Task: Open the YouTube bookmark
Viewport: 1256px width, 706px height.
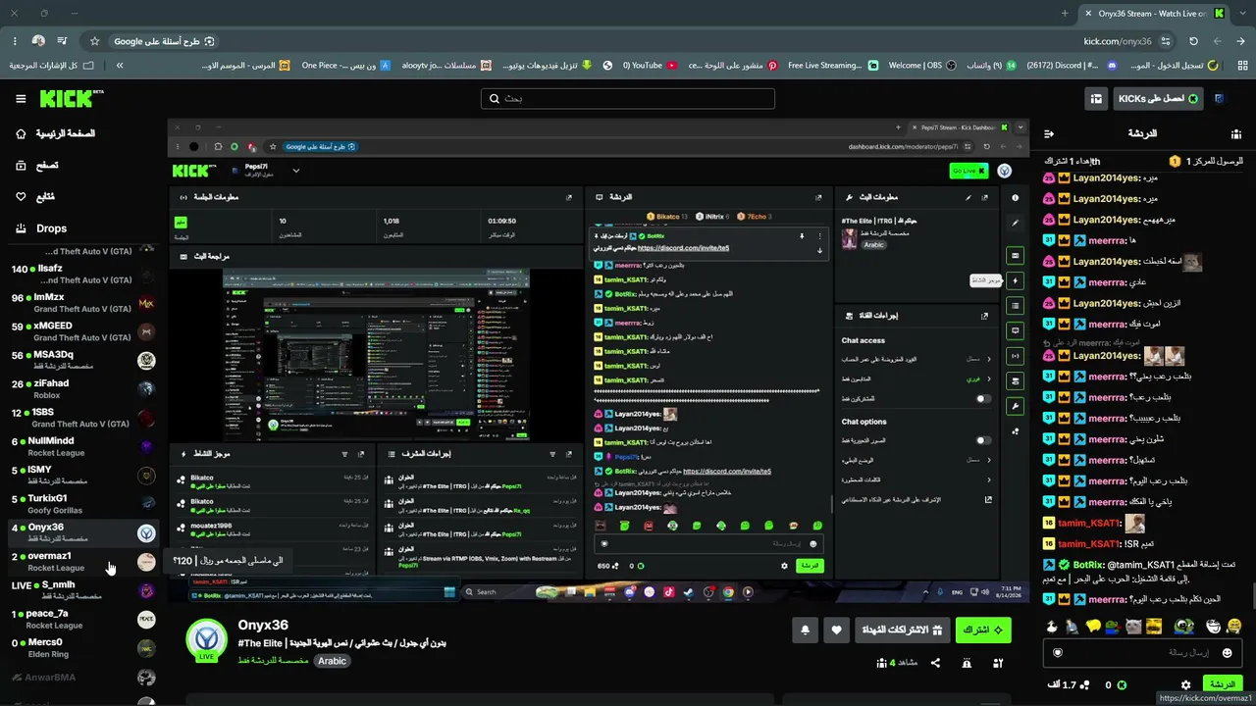Action: click(650, 66)
